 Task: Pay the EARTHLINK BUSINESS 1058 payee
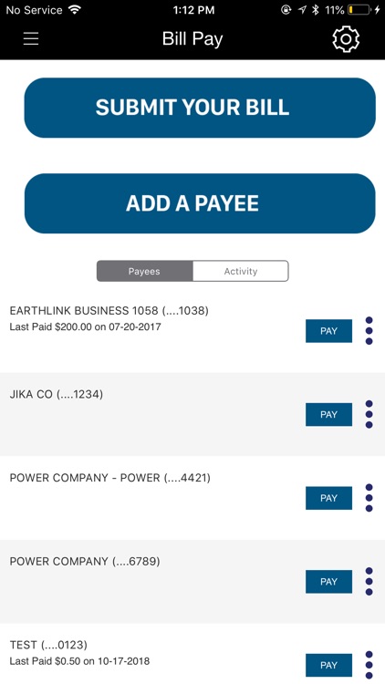(x=328, y=331)
